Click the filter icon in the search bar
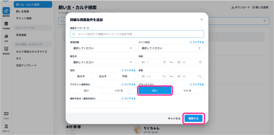274x135 pixels. pyautogui.click(x=265, y=21)
